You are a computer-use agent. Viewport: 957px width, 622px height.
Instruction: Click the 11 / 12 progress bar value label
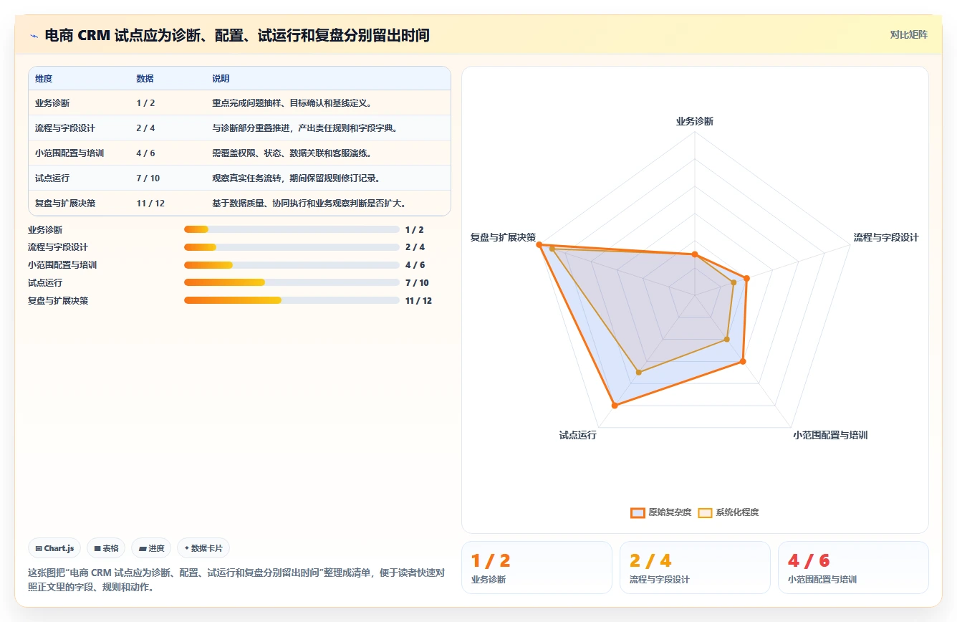coord(418,301)
